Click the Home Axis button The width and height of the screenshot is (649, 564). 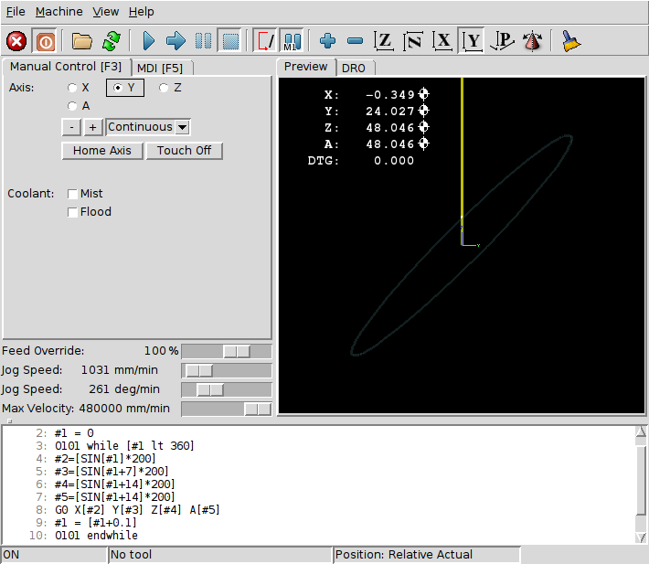pyautogui.click(x=102, y=151)
